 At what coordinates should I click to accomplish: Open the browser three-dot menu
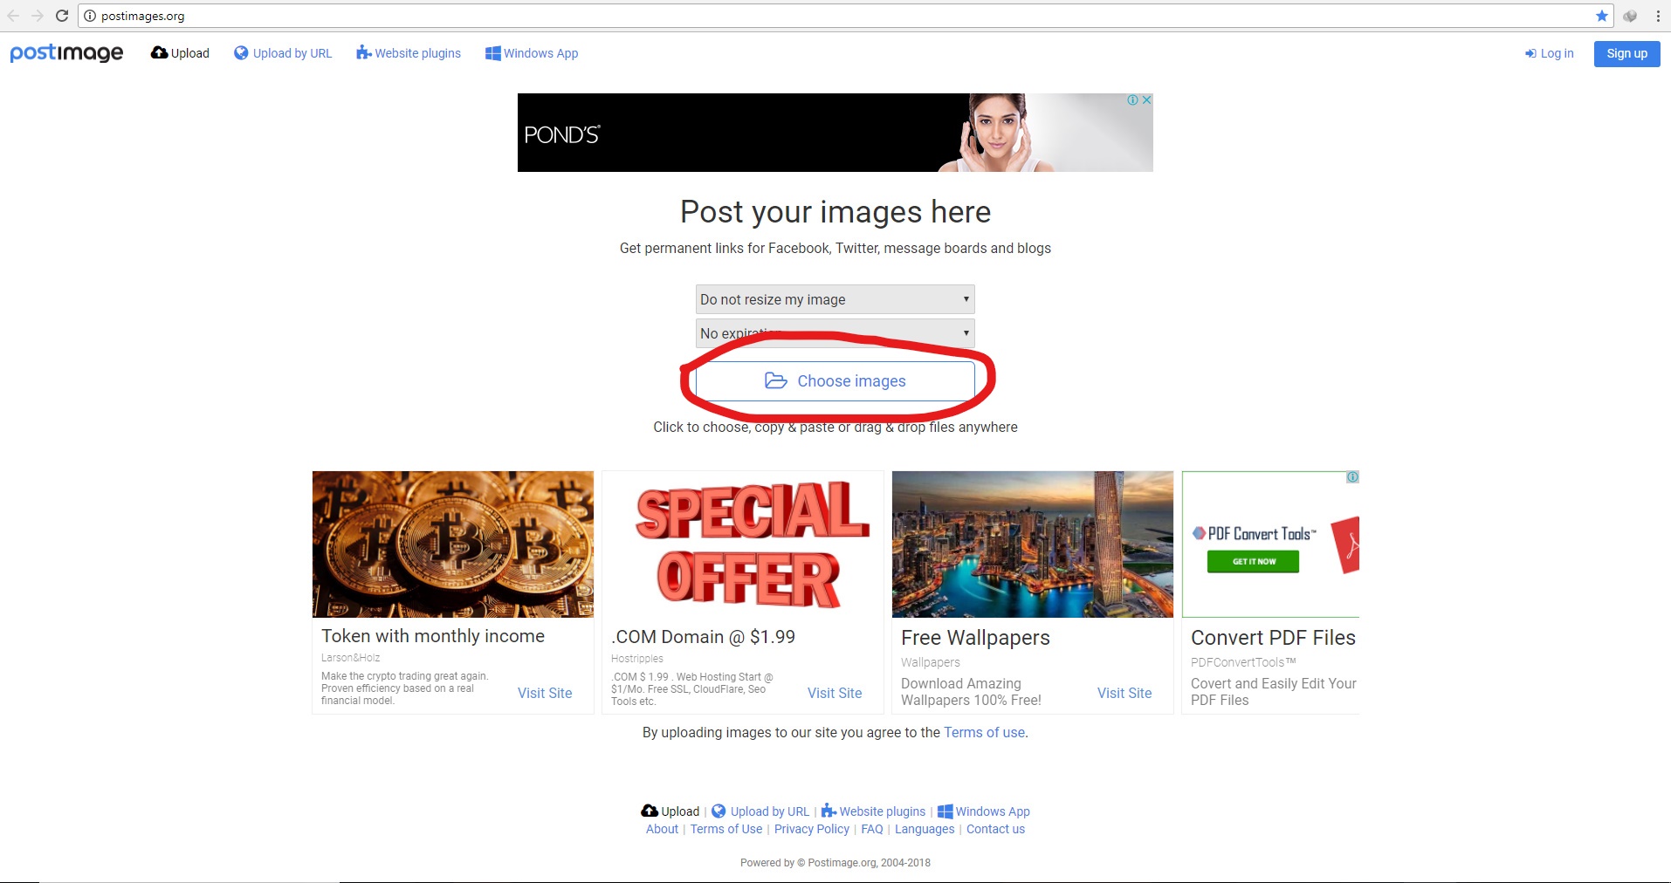[x=1658, y=16]
